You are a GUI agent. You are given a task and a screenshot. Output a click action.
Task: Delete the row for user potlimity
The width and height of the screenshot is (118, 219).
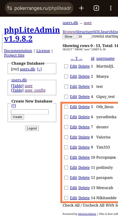tap(84, 167)
